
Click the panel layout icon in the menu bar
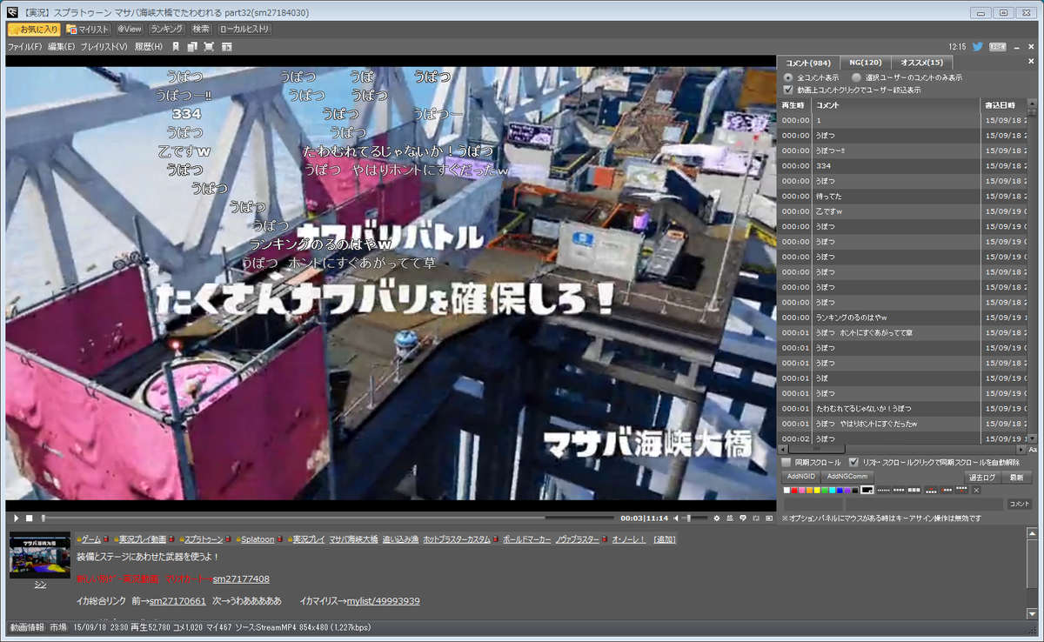[226, 46]
